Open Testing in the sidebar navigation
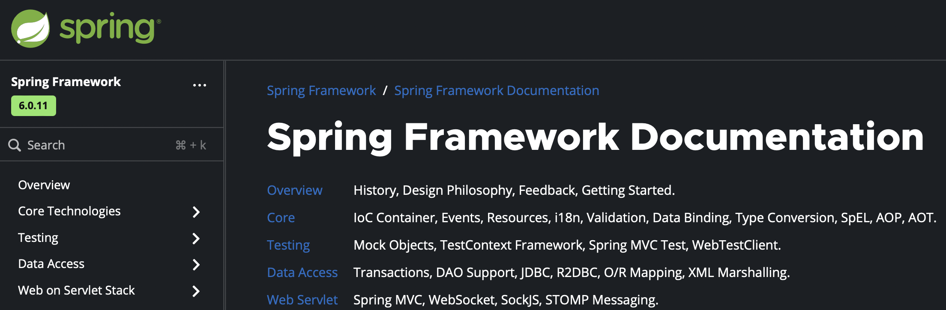This screenshot has width=946, height=310. tap(38, 238)
